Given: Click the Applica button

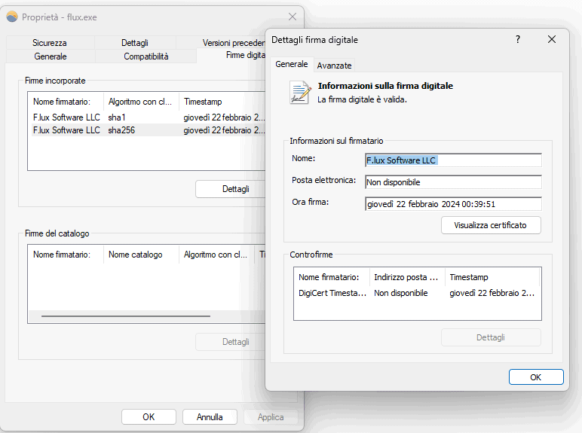Looking at the screenshot, I should [x=271, y=417].
